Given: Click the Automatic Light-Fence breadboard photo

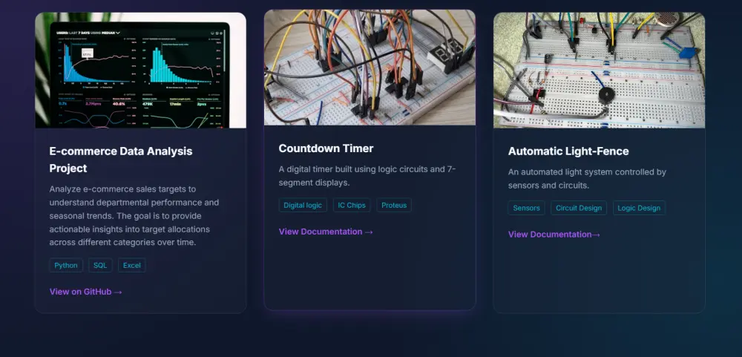Looking at the screenshot, I should (x=599, y=70).
